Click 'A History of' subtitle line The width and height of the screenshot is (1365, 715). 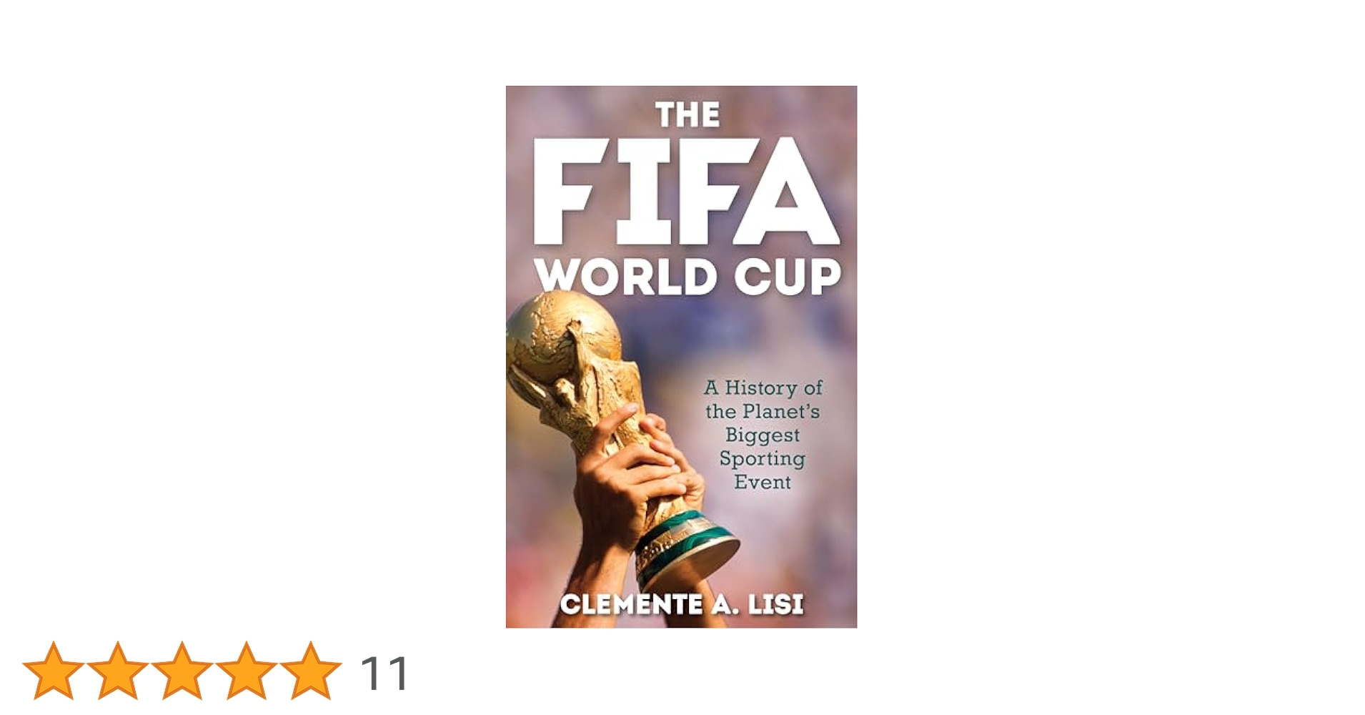tap(763, 388)
